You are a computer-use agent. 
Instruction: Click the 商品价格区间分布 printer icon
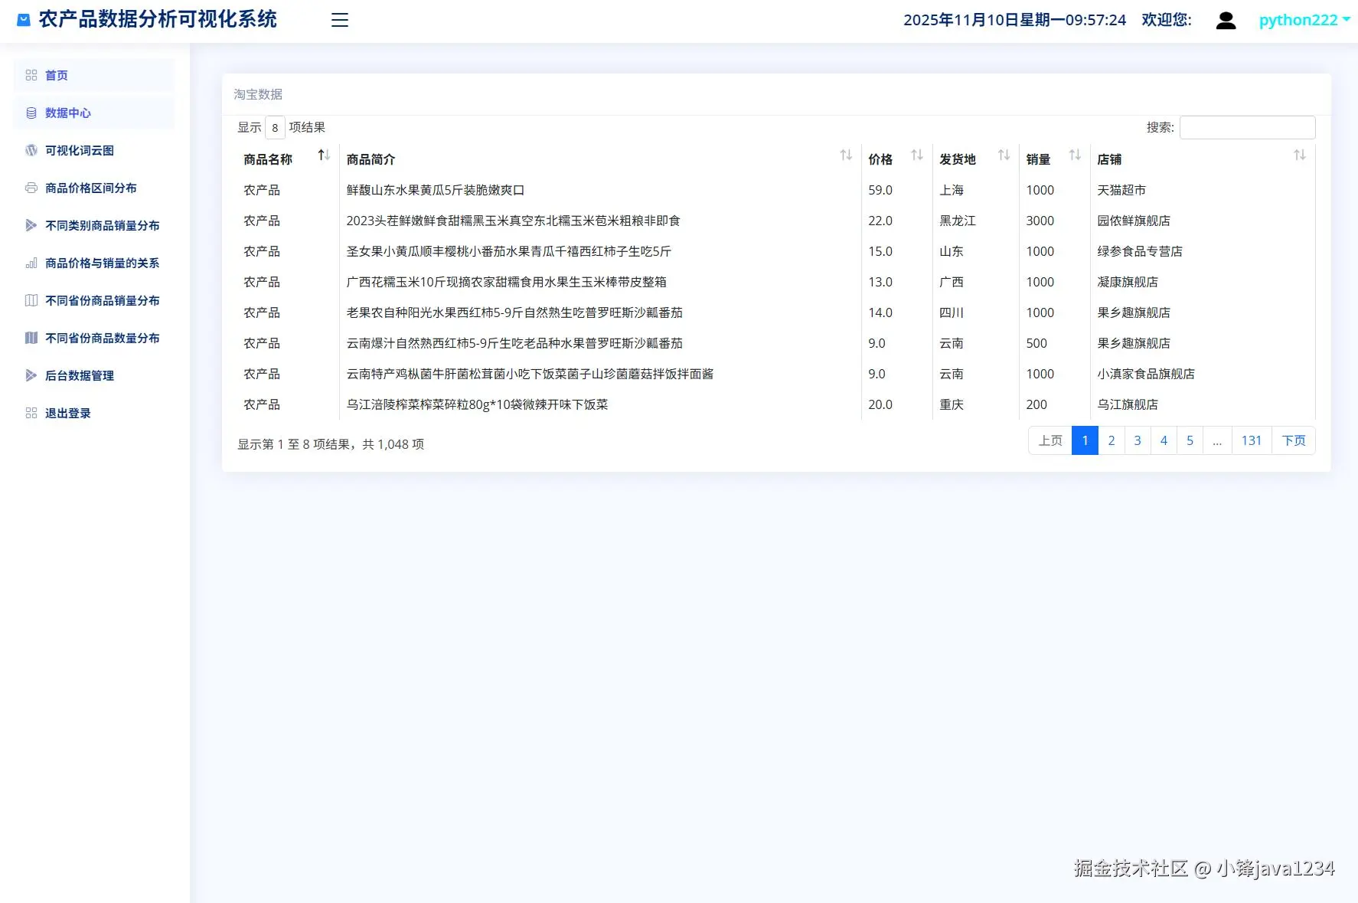pyautogui.click(x=31, y=188)
